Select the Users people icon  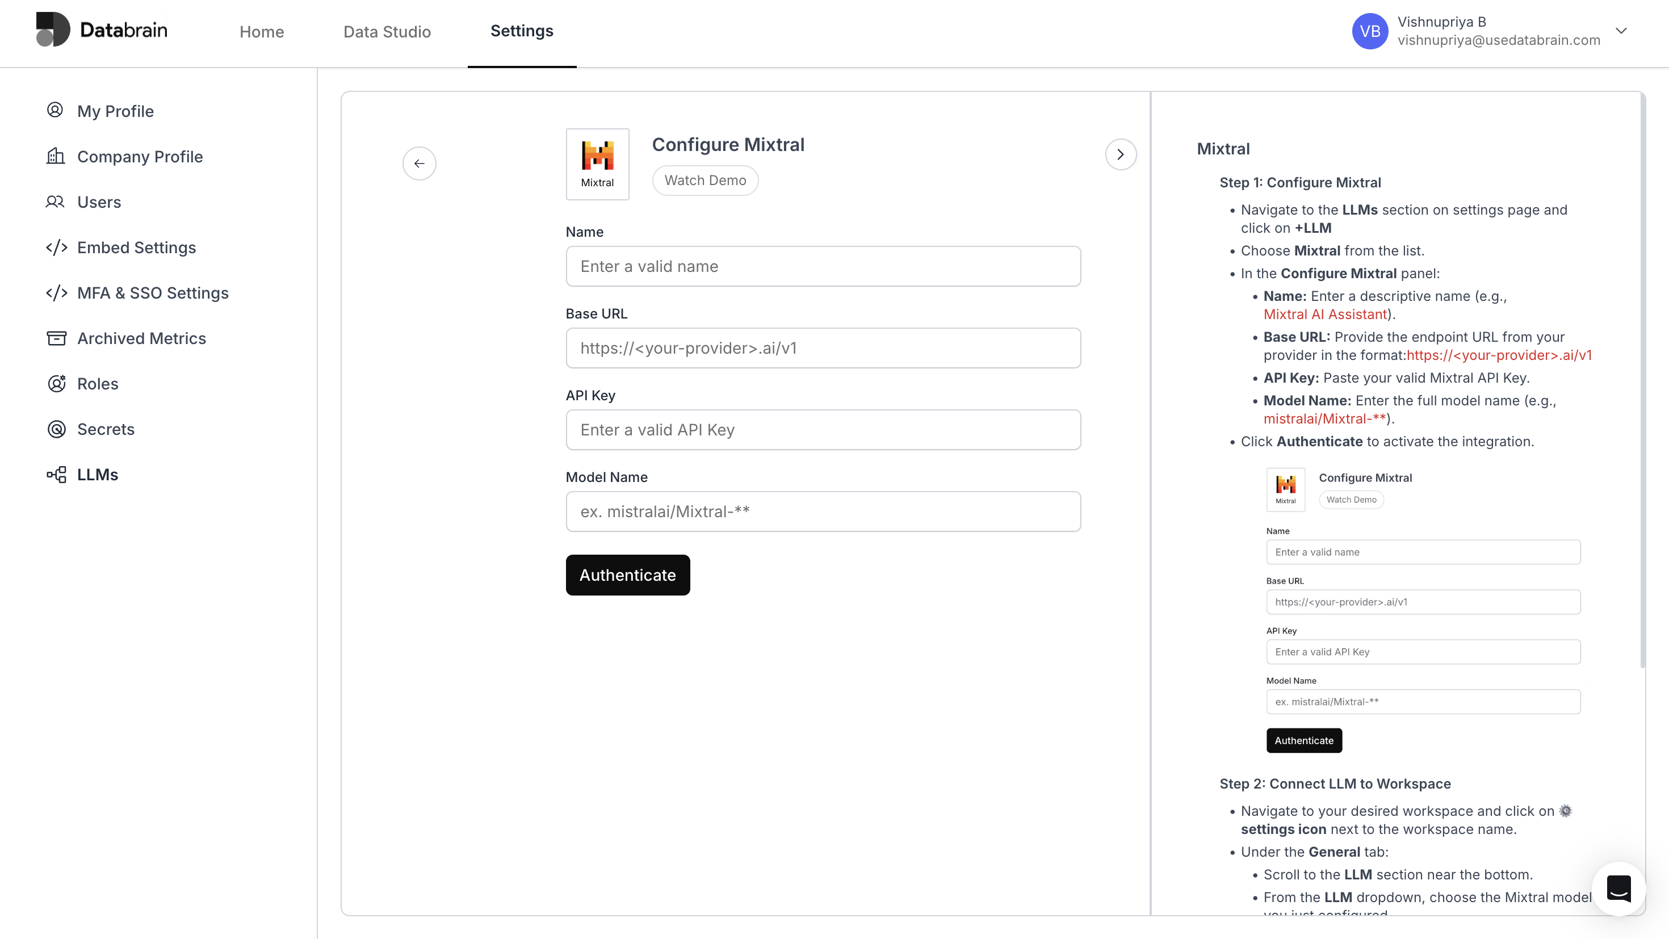click(55, 202)
